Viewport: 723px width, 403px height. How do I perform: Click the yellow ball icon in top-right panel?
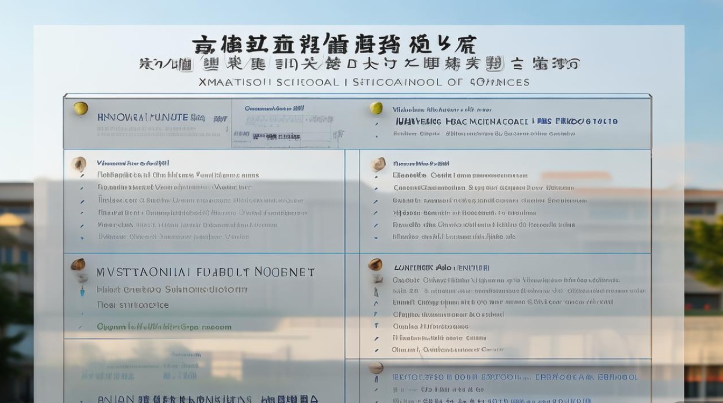(x=375, y=109)
